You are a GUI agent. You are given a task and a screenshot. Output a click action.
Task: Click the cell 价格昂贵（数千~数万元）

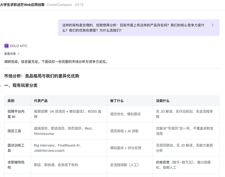tap(186, 165)
